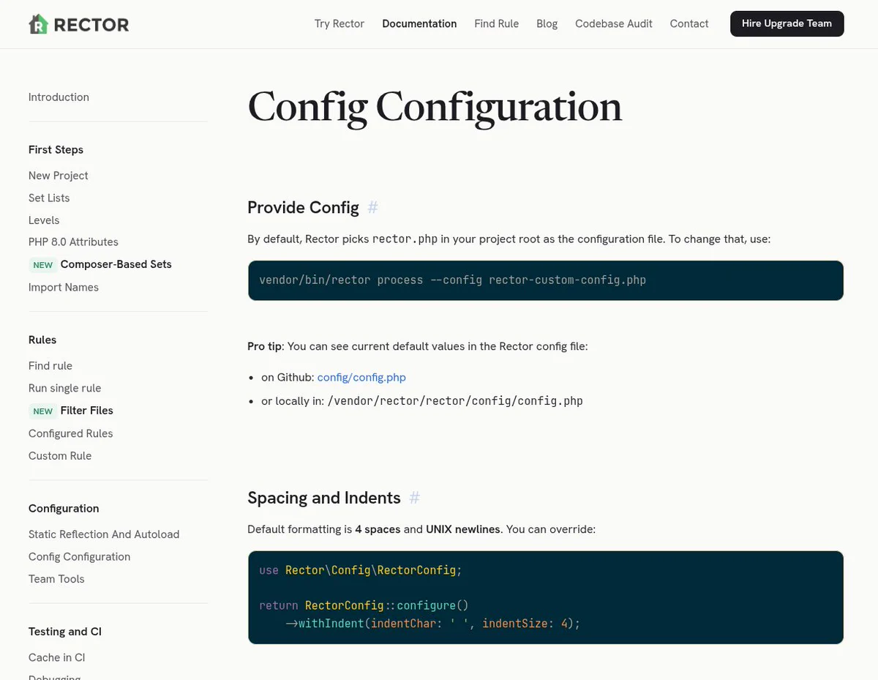The height and width of the screenshot is (680, 878).
Task: Click the inline rector.php code text
Action: click(407, 239)
